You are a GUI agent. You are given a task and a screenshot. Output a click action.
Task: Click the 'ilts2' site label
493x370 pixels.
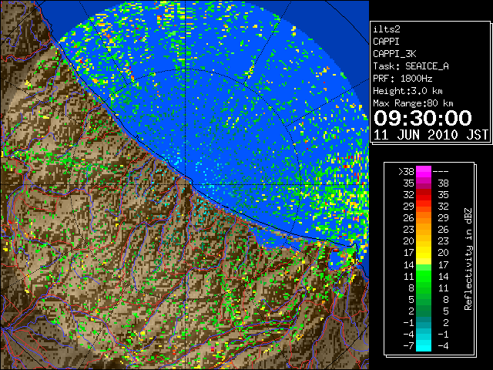pos(387,29)
